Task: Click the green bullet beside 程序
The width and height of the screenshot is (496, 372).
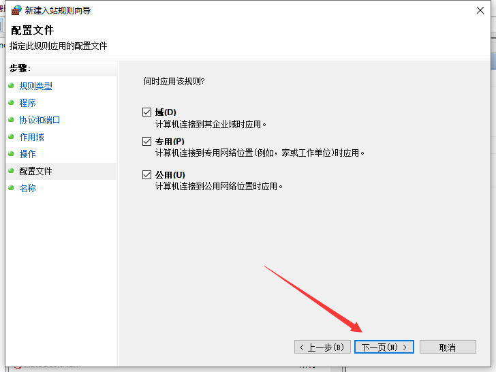Action: point(11,102)
